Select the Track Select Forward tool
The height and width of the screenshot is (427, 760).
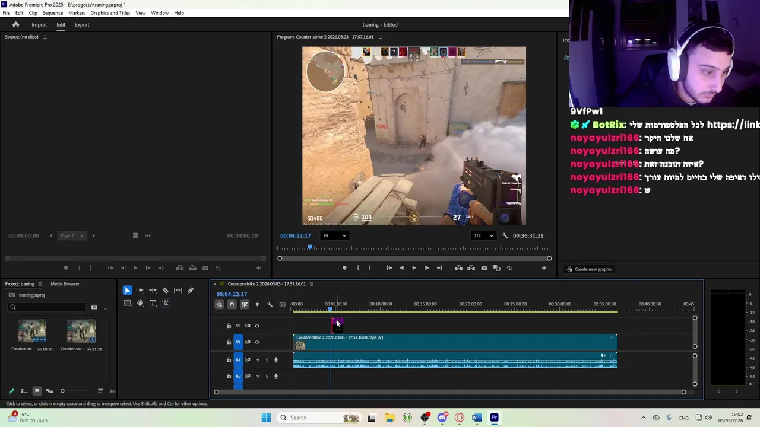(x=140, y=290)
